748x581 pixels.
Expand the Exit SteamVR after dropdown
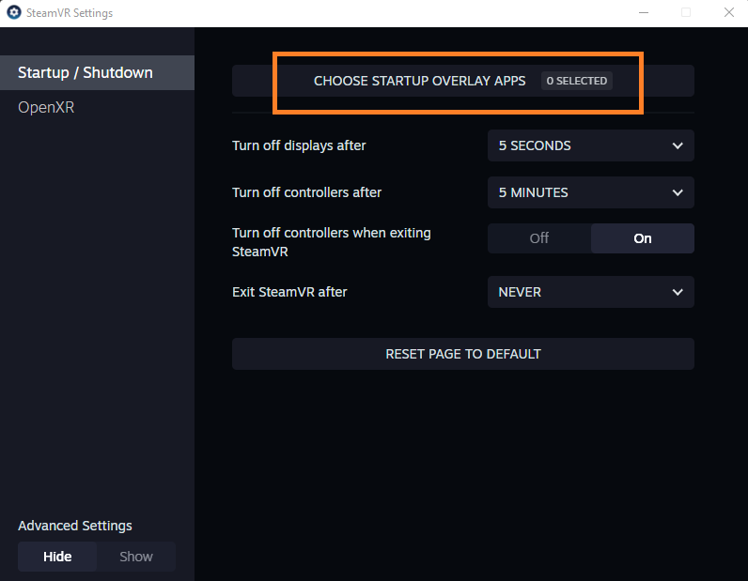click(590, 292)
